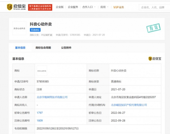Focus the company name search box
Image resolution: width=170 pixels, height=134 pixels.
pos(154,7)
